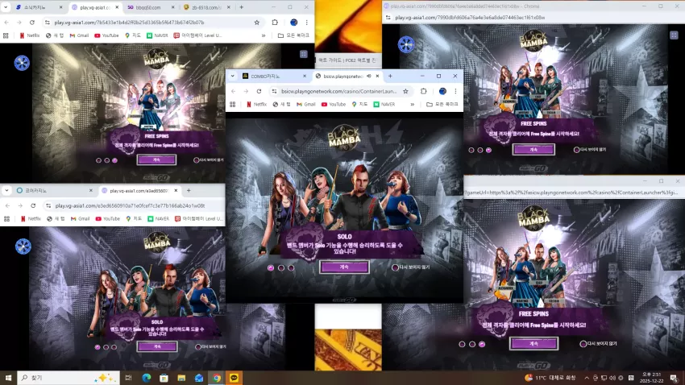The image size is (685, 385).
Task: Check '다시 보이지 않기' in top-right game window
Action: tap(576, 149)
